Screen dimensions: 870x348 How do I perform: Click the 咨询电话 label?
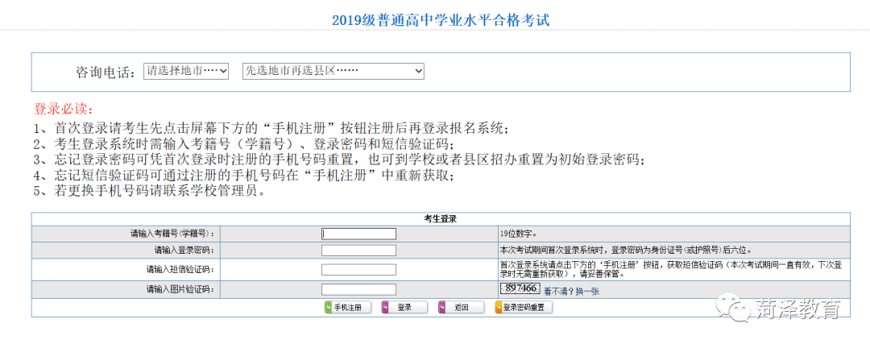pos(106,72)
